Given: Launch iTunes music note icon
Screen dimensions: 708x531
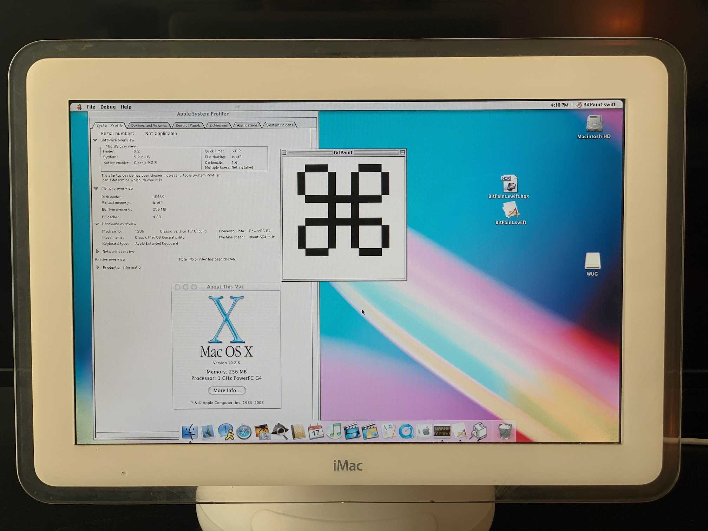Looking at the screenshot, I should point(334,431).
